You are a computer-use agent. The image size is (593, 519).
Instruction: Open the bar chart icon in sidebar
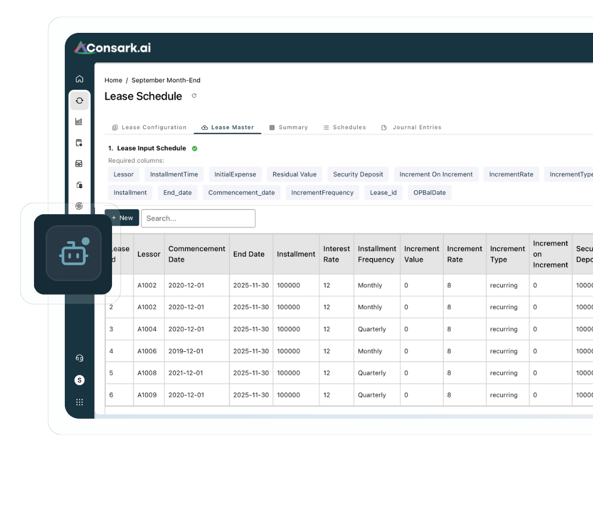click(79, 122)
